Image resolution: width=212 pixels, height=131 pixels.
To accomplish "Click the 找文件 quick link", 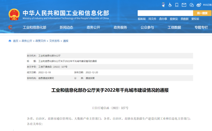I will pyautogui.click(x=152, y=19).
